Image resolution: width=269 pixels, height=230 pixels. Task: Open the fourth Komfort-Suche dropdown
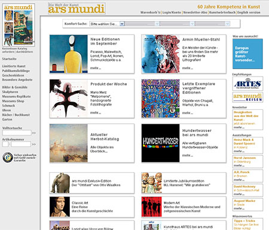click(x=212, y=24)
